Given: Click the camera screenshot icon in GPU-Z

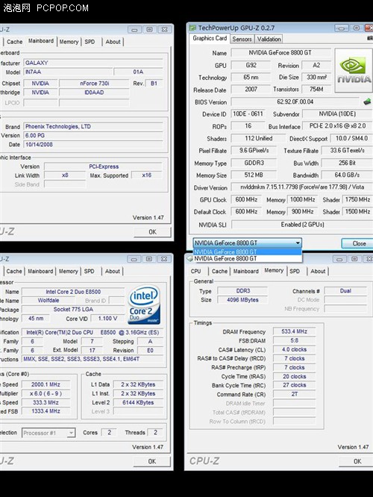Looking at the screenshot, I should (370, 38).
